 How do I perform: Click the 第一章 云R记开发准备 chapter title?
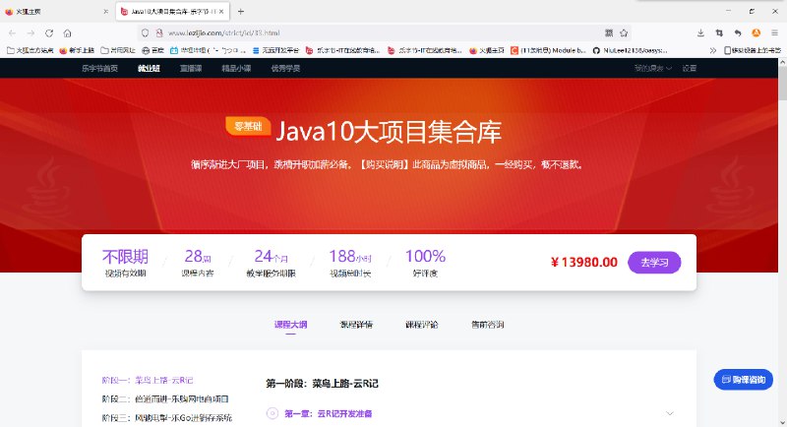pos(329,413)
